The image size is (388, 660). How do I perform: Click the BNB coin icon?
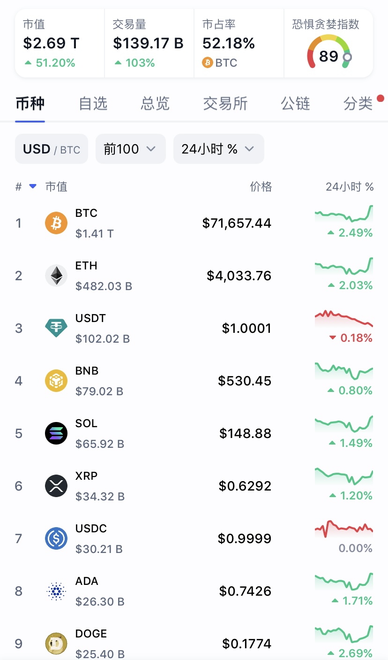(56, 381)
